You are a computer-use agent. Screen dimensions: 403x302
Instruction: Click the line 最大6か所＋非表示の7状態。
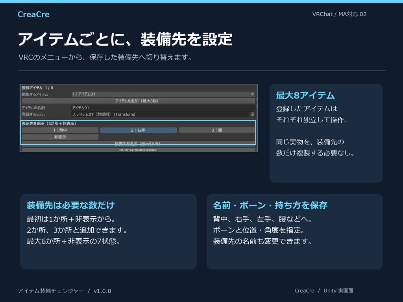tap(73, 241)
